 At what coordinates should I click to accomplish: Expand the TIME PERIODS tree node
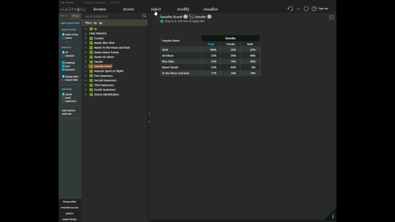coord(86,33)
